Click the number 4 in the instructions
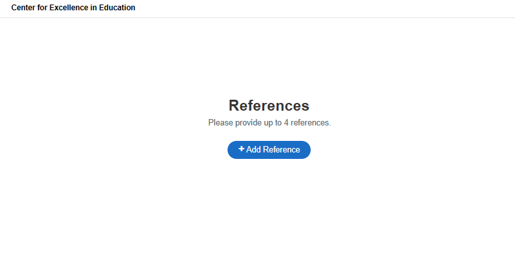Viewport: 515px width, 276px height. [x=286, y=123]
